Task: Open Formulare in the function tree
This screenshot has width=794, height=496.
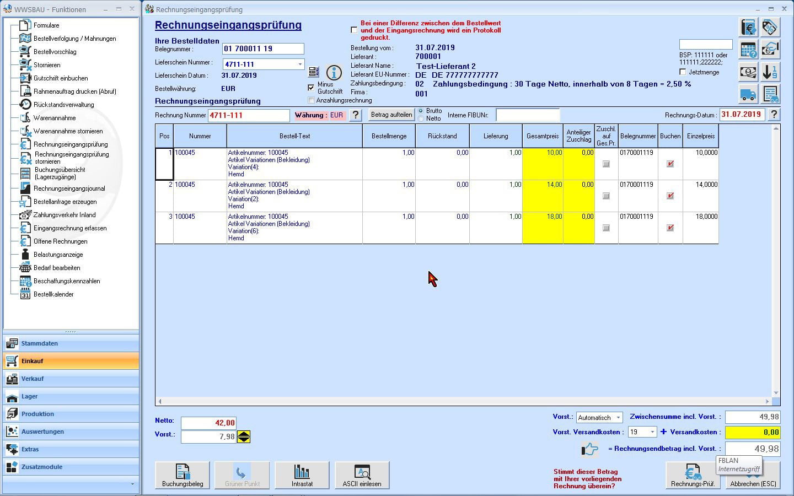Action: click(46, 25)
